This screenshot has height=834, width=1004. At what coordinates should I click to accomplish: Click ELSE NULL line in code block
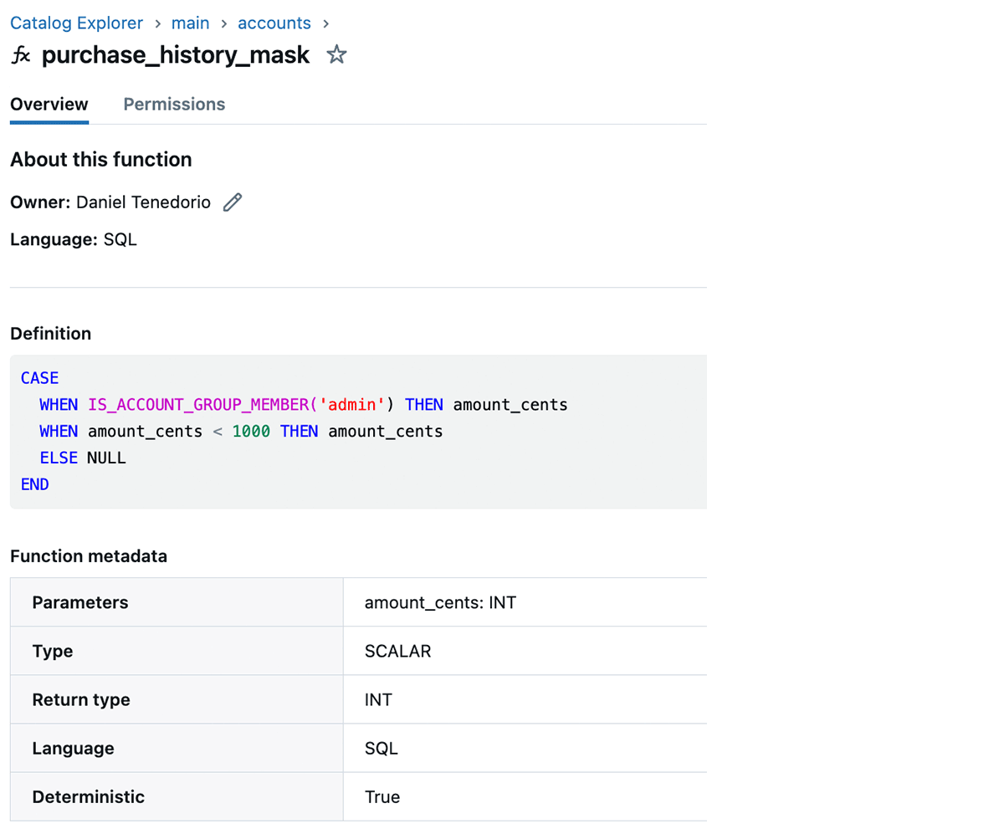[83, 458]
